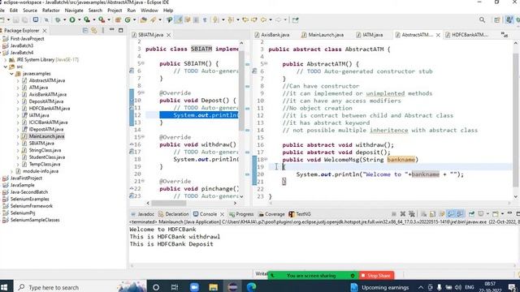Click the Open Perspective icon
Viewport: 520px width, 292px height.
(496, 19)
